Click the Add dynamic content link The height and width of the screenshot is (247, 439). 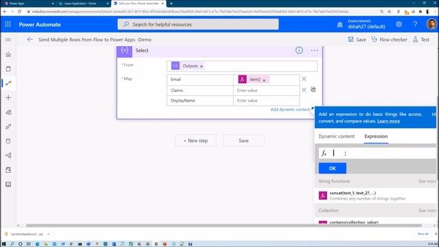pos(290,110)
